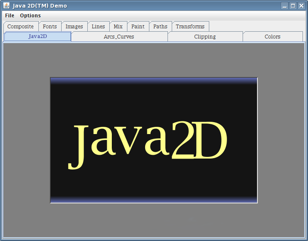
Task: Select the Java2D tab
Action: point(38,36)
